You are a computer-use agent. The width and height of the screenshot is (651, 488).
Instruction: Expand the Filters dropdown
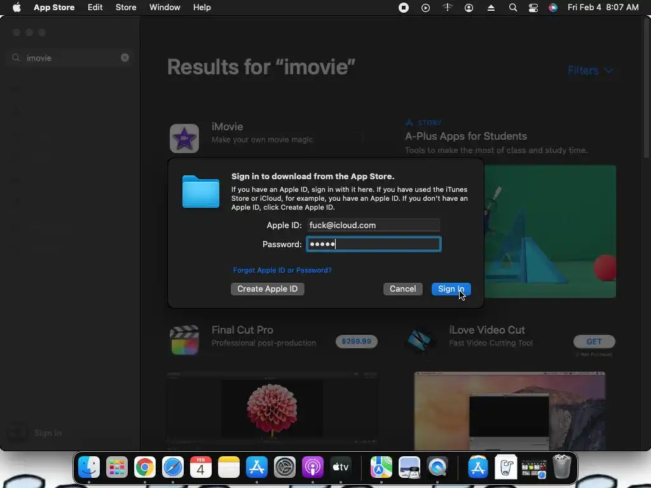click(x=591, y=71)
